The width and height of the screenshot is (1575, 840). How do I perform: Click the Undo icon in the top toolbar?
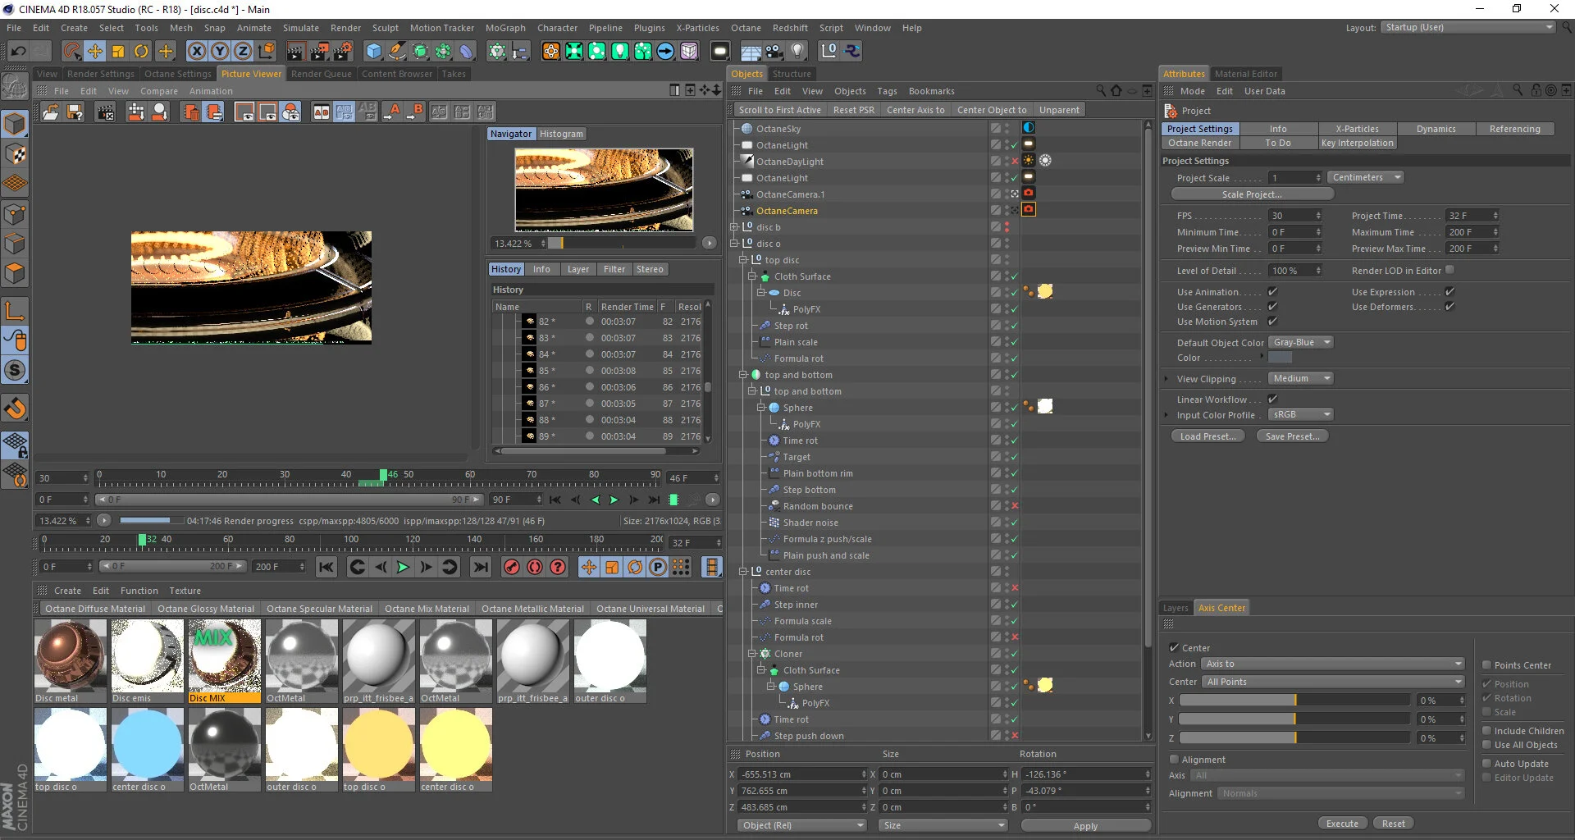point(19,51)
